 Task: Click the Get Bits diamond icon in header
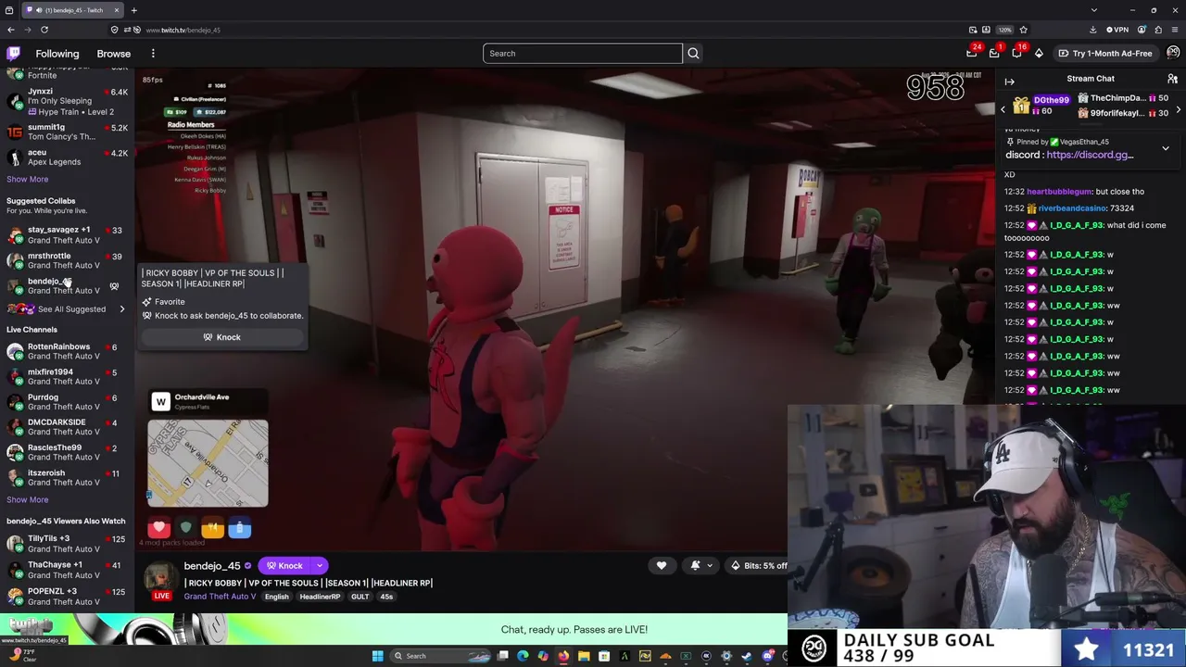coord(1039,54)
